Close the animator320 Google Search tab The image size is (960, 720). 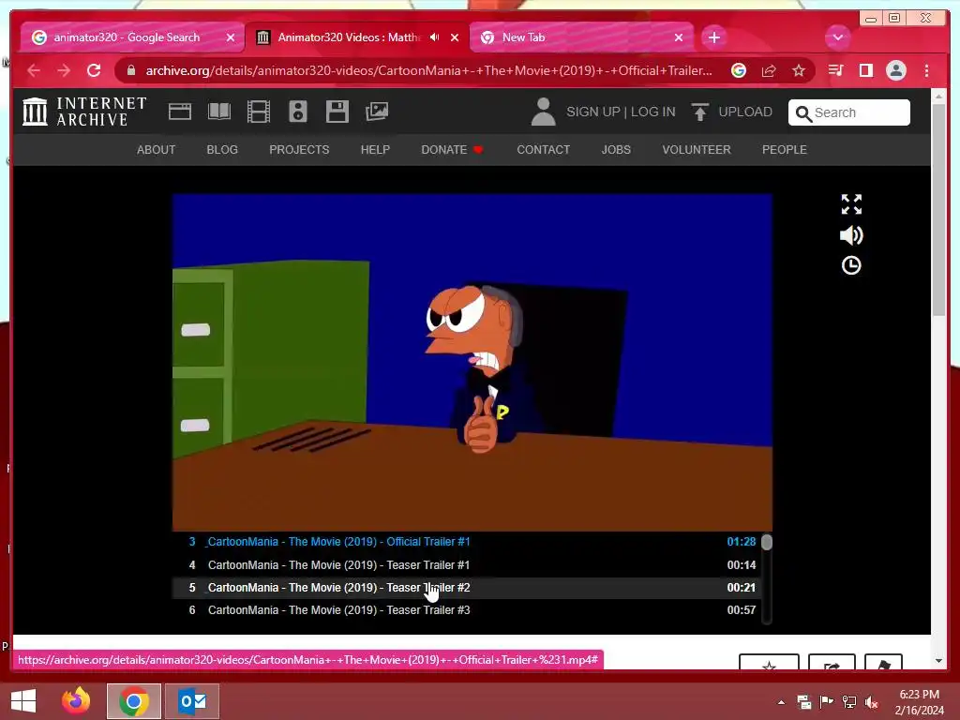coord(231,37)
